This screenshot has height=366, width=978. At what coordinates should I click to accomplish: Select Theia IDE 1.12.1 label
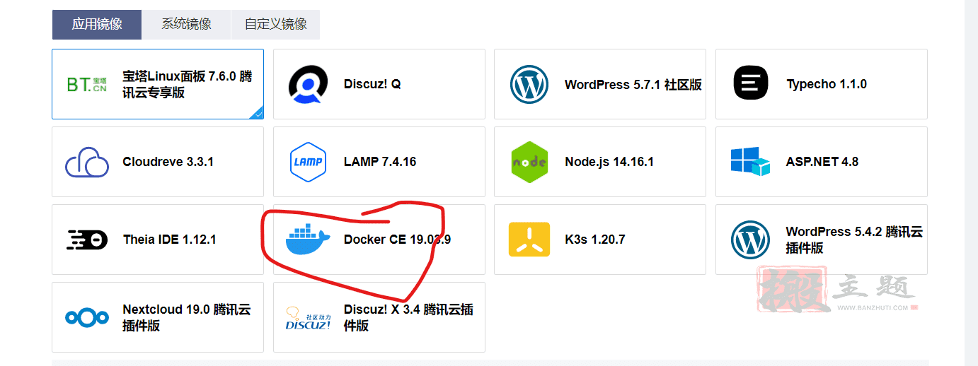point(169,240)
